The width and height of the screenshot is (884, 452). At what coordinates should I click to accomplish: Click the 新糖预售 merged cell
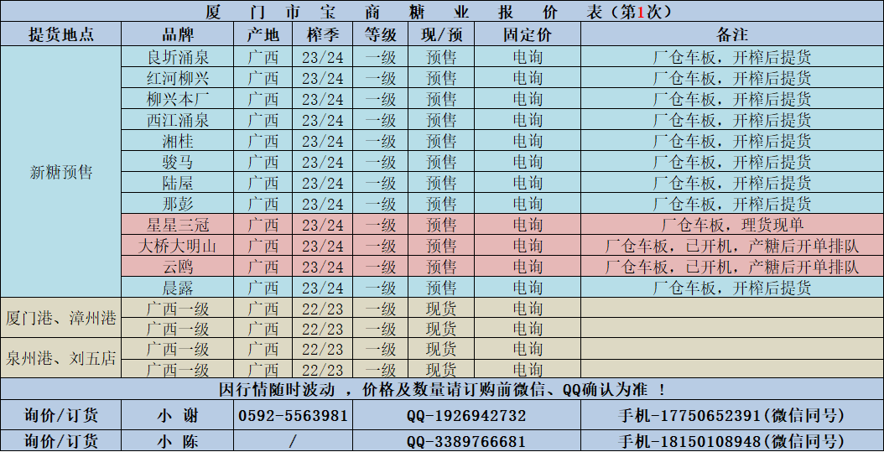60,173
